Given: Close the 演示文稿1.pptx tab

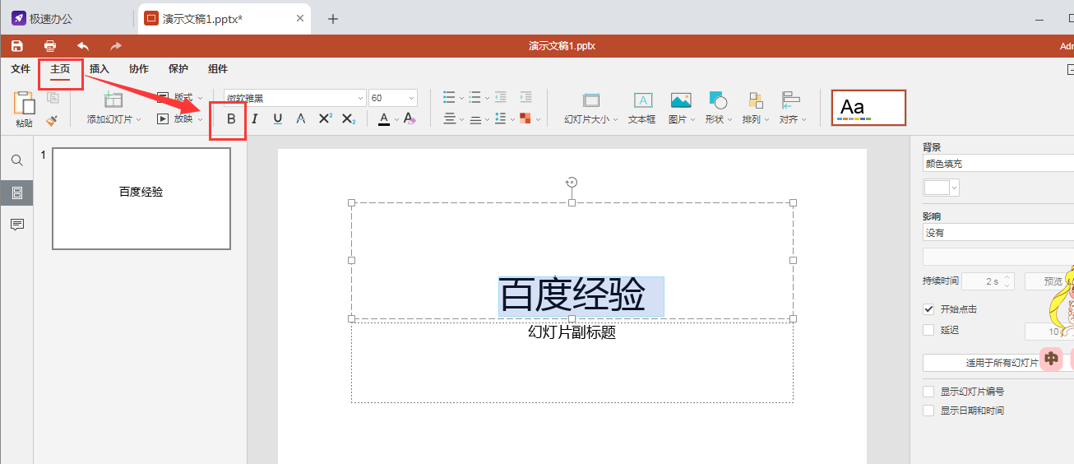Looking at the screenshot, I should point(300,18).
